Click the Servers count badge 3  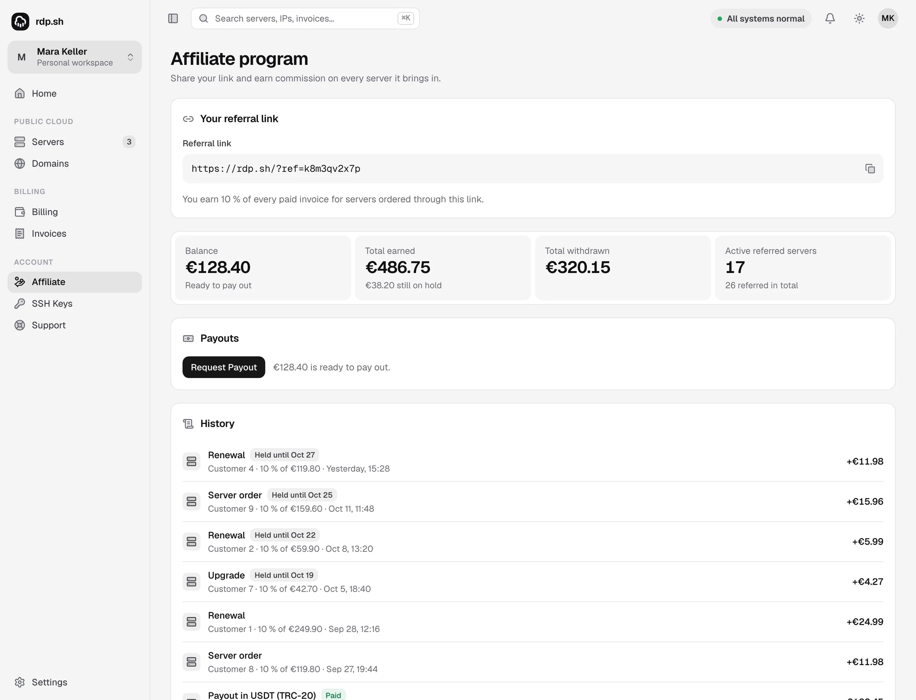tap(129, 142)
